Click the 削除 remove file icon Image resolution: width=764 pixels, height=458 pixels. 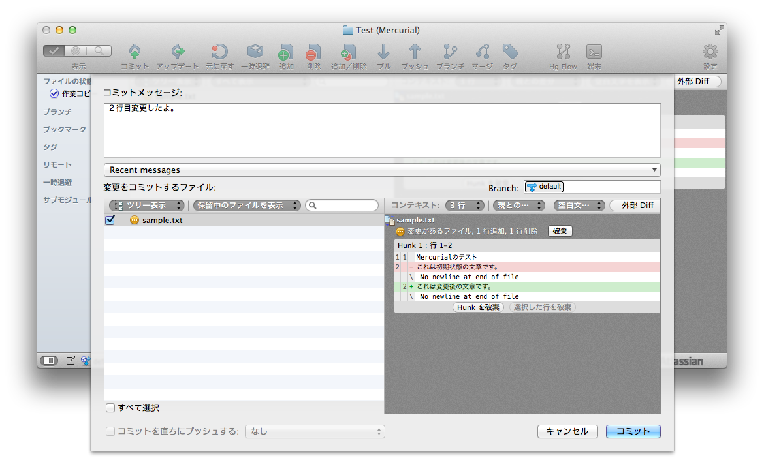(x=313, y=52)
